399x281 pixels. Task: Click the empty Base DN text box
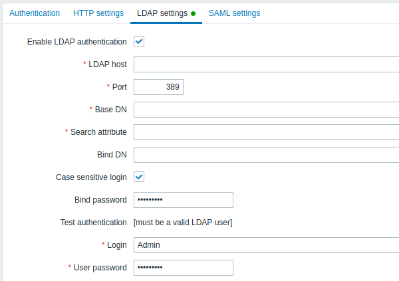(266, 110)
